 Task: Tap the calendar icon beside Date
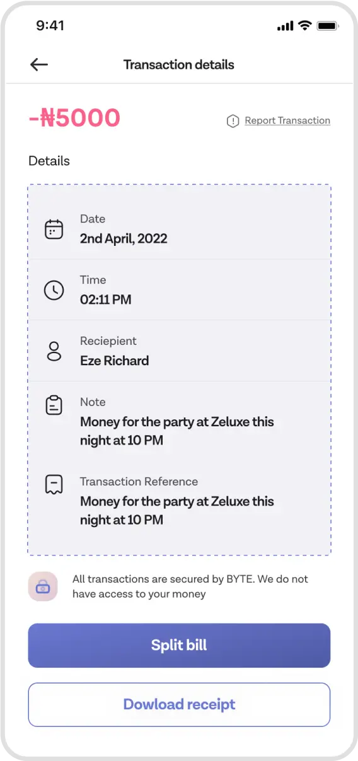pos(54,229)
